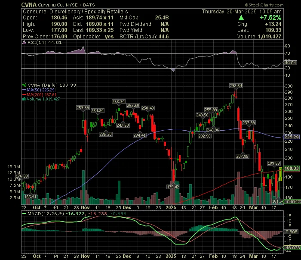Image resolution: width=301 pixels, height=260 pixels.
Task: Click the Prev Close value 176.09
Action: [59, 37]
